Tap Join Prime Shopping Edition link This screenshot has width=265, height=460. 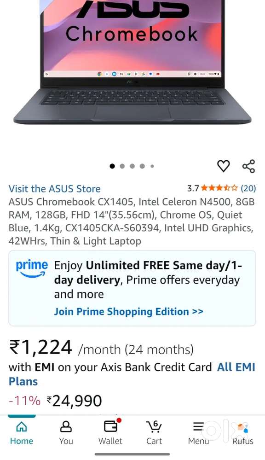click(x=128, y=312)
